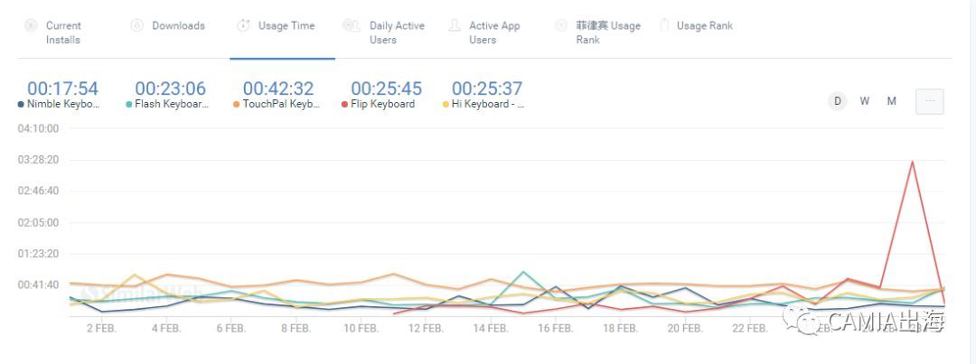Toggle the Flash Keyboard legend entry
Screen dimensions: 976x364
click(x=172, y=105)
